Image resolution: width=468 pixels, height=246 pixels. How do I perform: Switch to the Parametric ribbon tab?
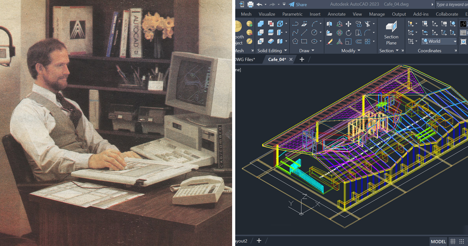pos(292,14)
